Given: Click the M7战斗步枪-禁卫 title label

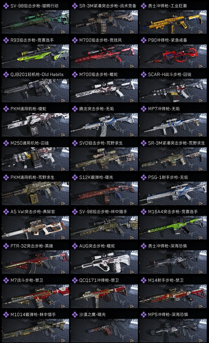Looking at the screenshot, I should (x=27, y=280).
